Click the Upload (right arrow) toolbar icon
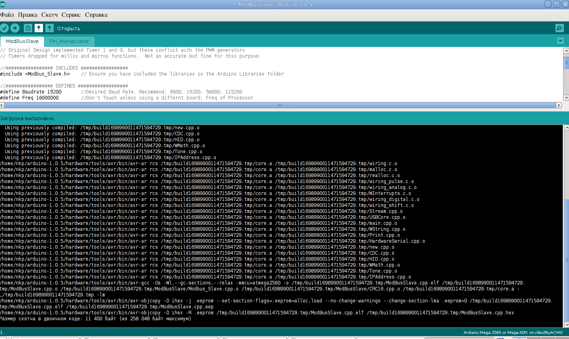The width and height of the screenshot is (569, 339). click(x=15, y=28)
